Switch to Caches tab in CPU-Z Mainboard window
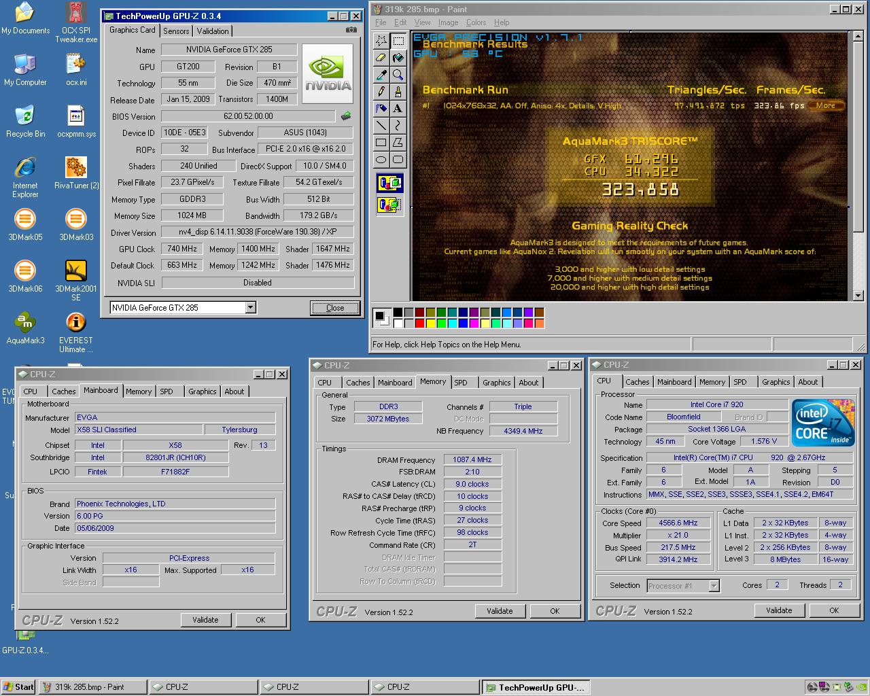This screenshot has height=696, width=870. click(x=64, y=391)
